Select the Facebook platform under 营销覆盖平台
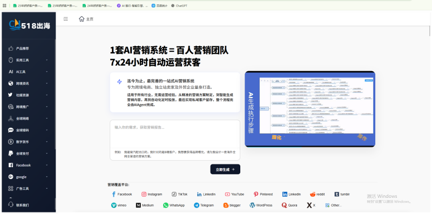The width and height of the screenshot is (432, 214). (122, 194)
